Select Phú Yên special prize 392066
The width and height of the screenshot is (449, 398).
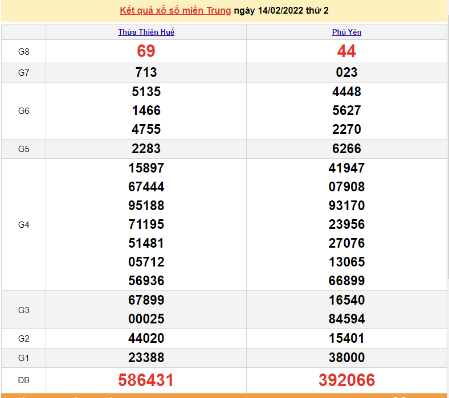point(346,380)
